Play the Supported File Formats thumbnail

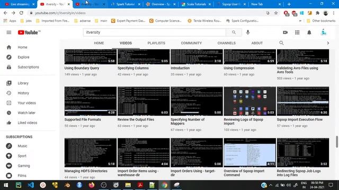tap(91, 101)
